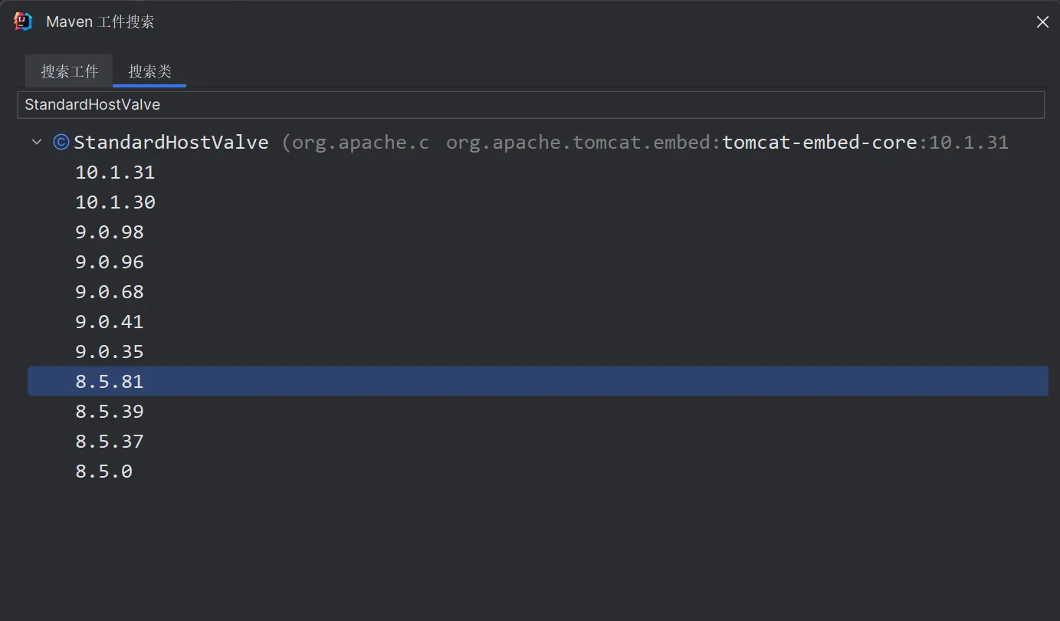
Task: Choose version 10.1.30
Action: click(115, 202)
